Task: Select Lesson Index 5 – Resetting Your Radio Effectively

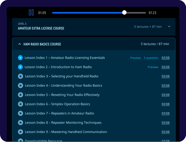Action: coord(62,95)
